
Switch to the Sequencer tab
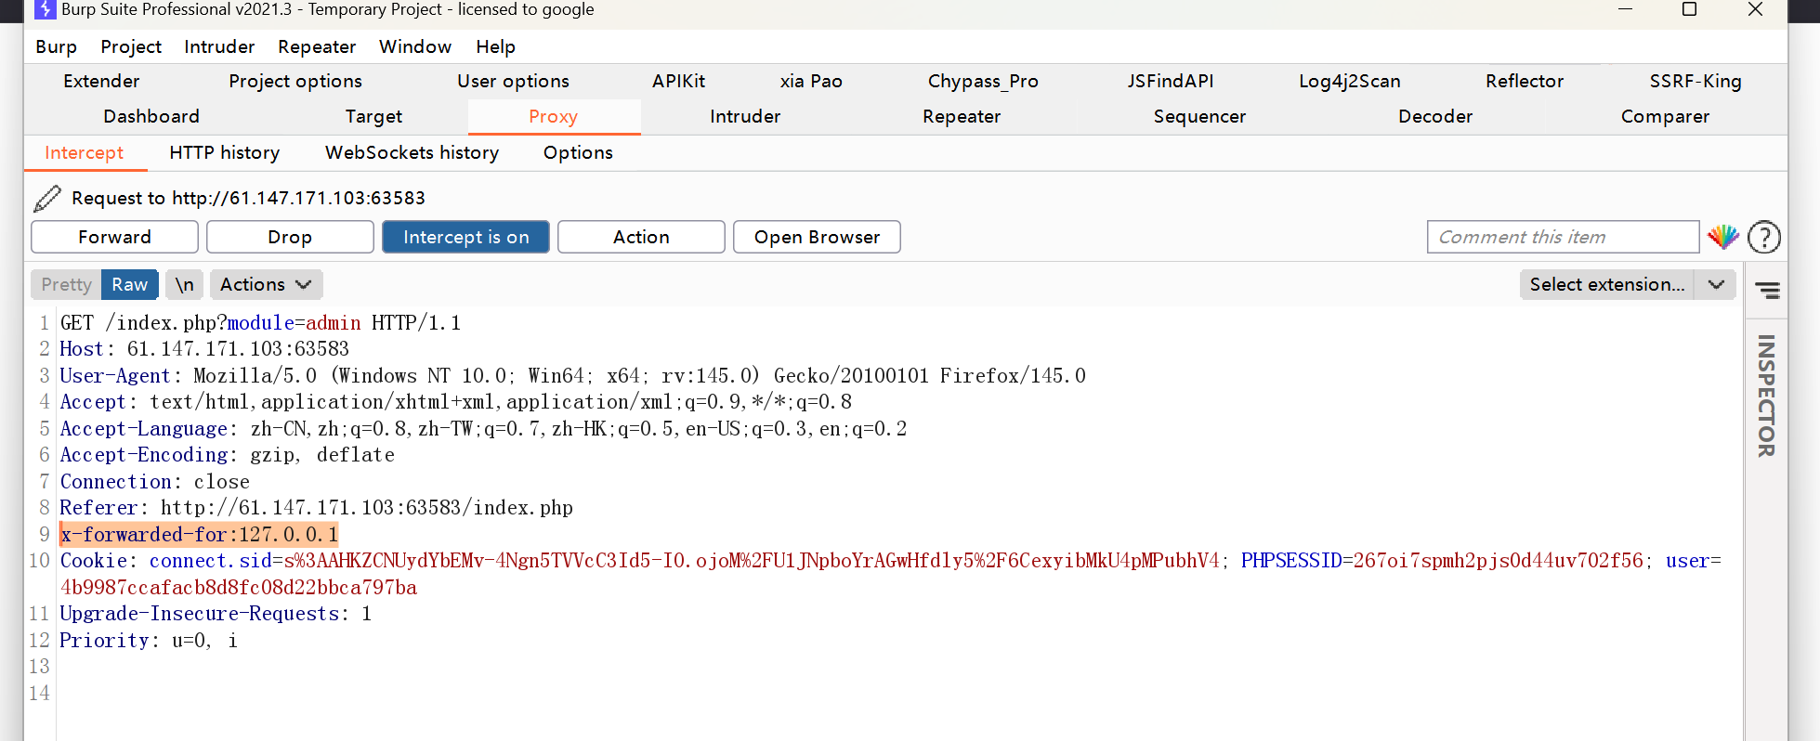click(x=1199, y=116)
